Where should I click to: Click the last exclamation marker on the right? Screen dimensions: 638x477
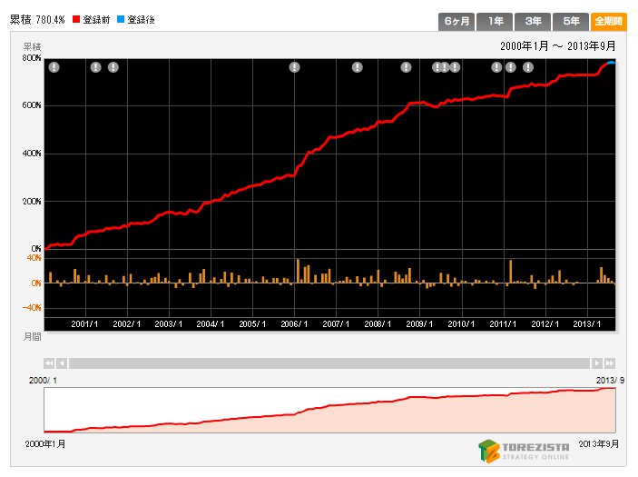pos(527,67)
